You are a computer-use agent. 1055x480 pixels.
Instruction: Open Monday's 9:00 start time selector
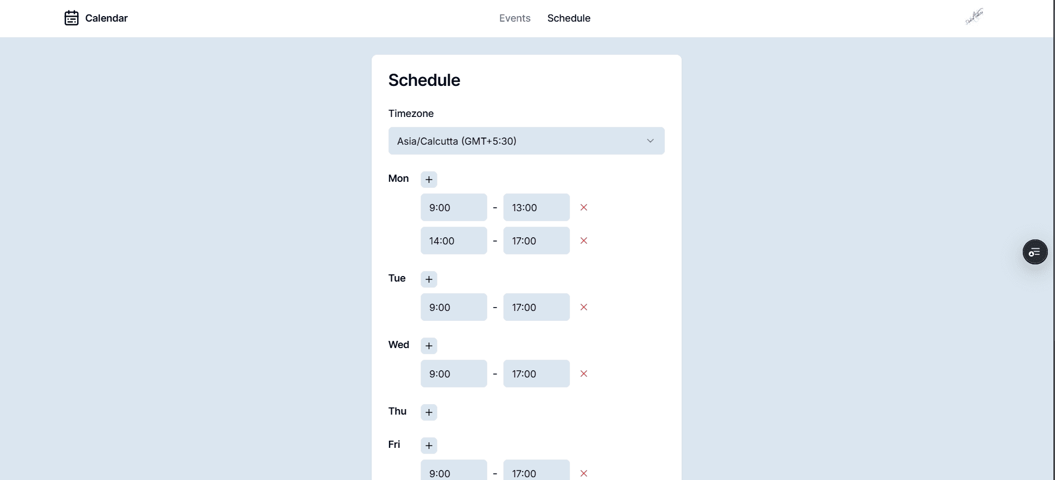pyautogui.click(x=453, y=207)
